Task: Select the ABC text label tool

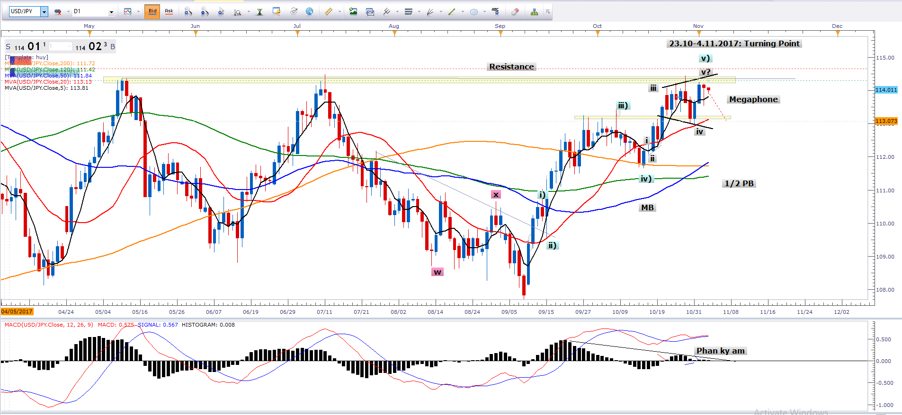Action: pyautogui.click(x=495, y=11)
